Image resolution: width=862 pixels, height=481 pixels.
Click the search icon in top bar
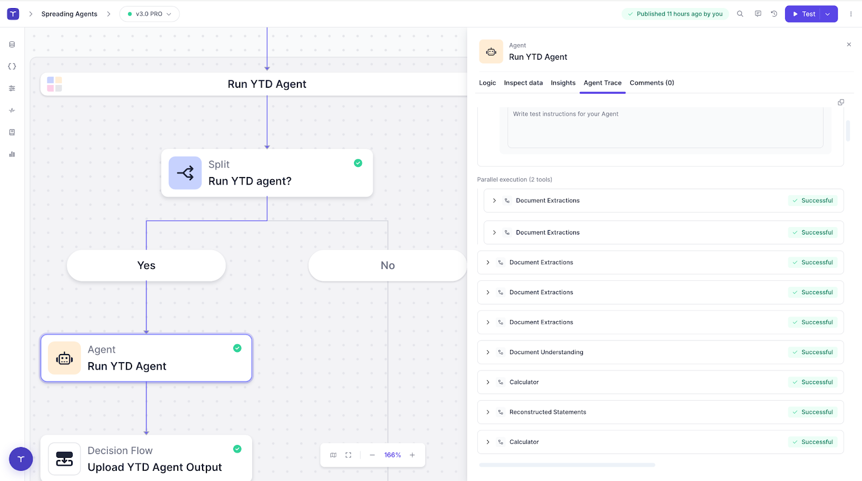point(740,14)
